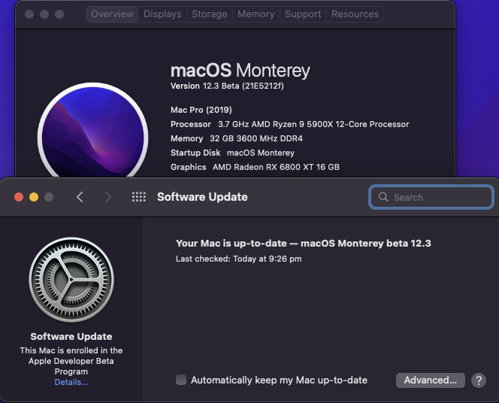Open the Storage tab
499x403 pixels.
210,14
